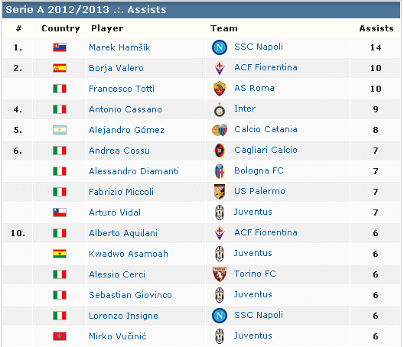The image size is (404, 347).
Task: Click the Montenegro flag beside Mirko Vučinić
Action: 60,336
